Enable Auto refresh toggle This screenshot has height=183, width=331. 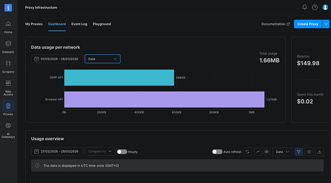(x=217, y=152)
